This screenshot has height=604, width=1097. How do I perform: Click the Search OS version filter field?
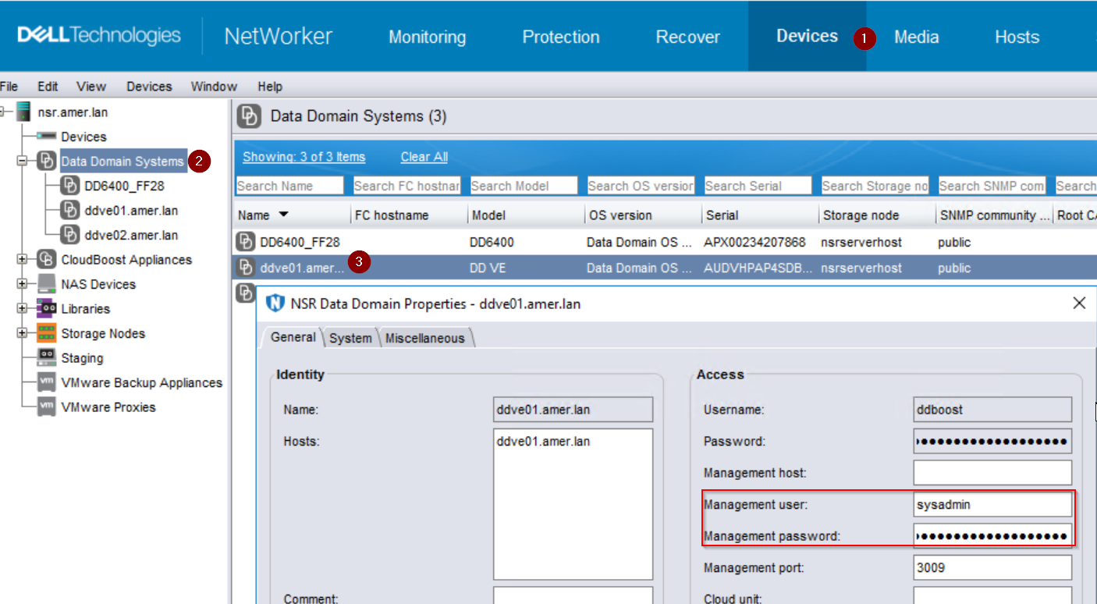641,186
